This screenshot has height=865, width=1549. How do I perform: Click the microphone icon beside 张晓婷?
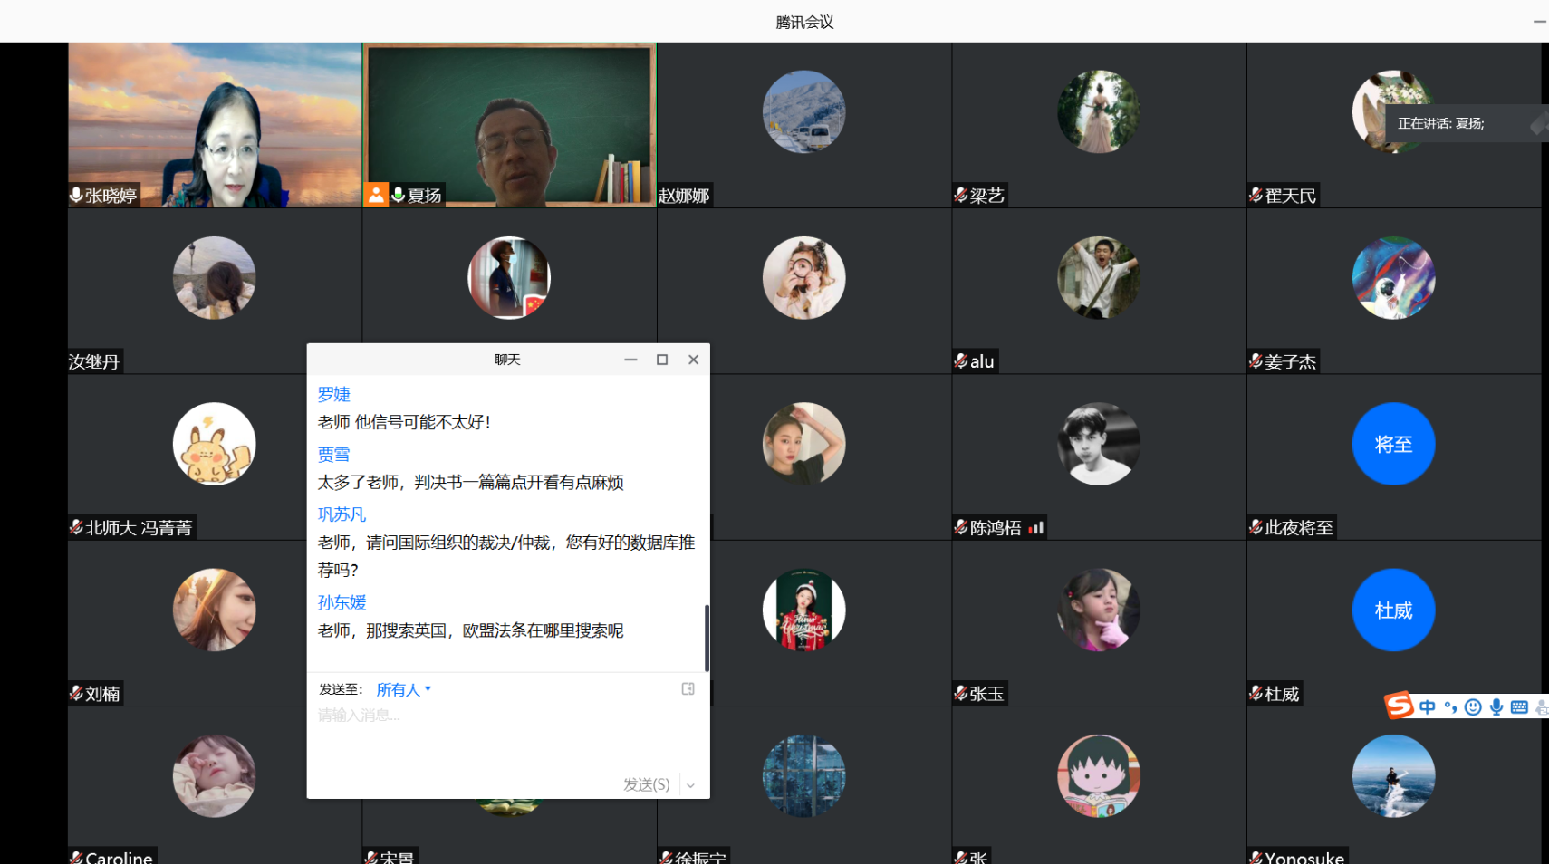tap(77, 195)
